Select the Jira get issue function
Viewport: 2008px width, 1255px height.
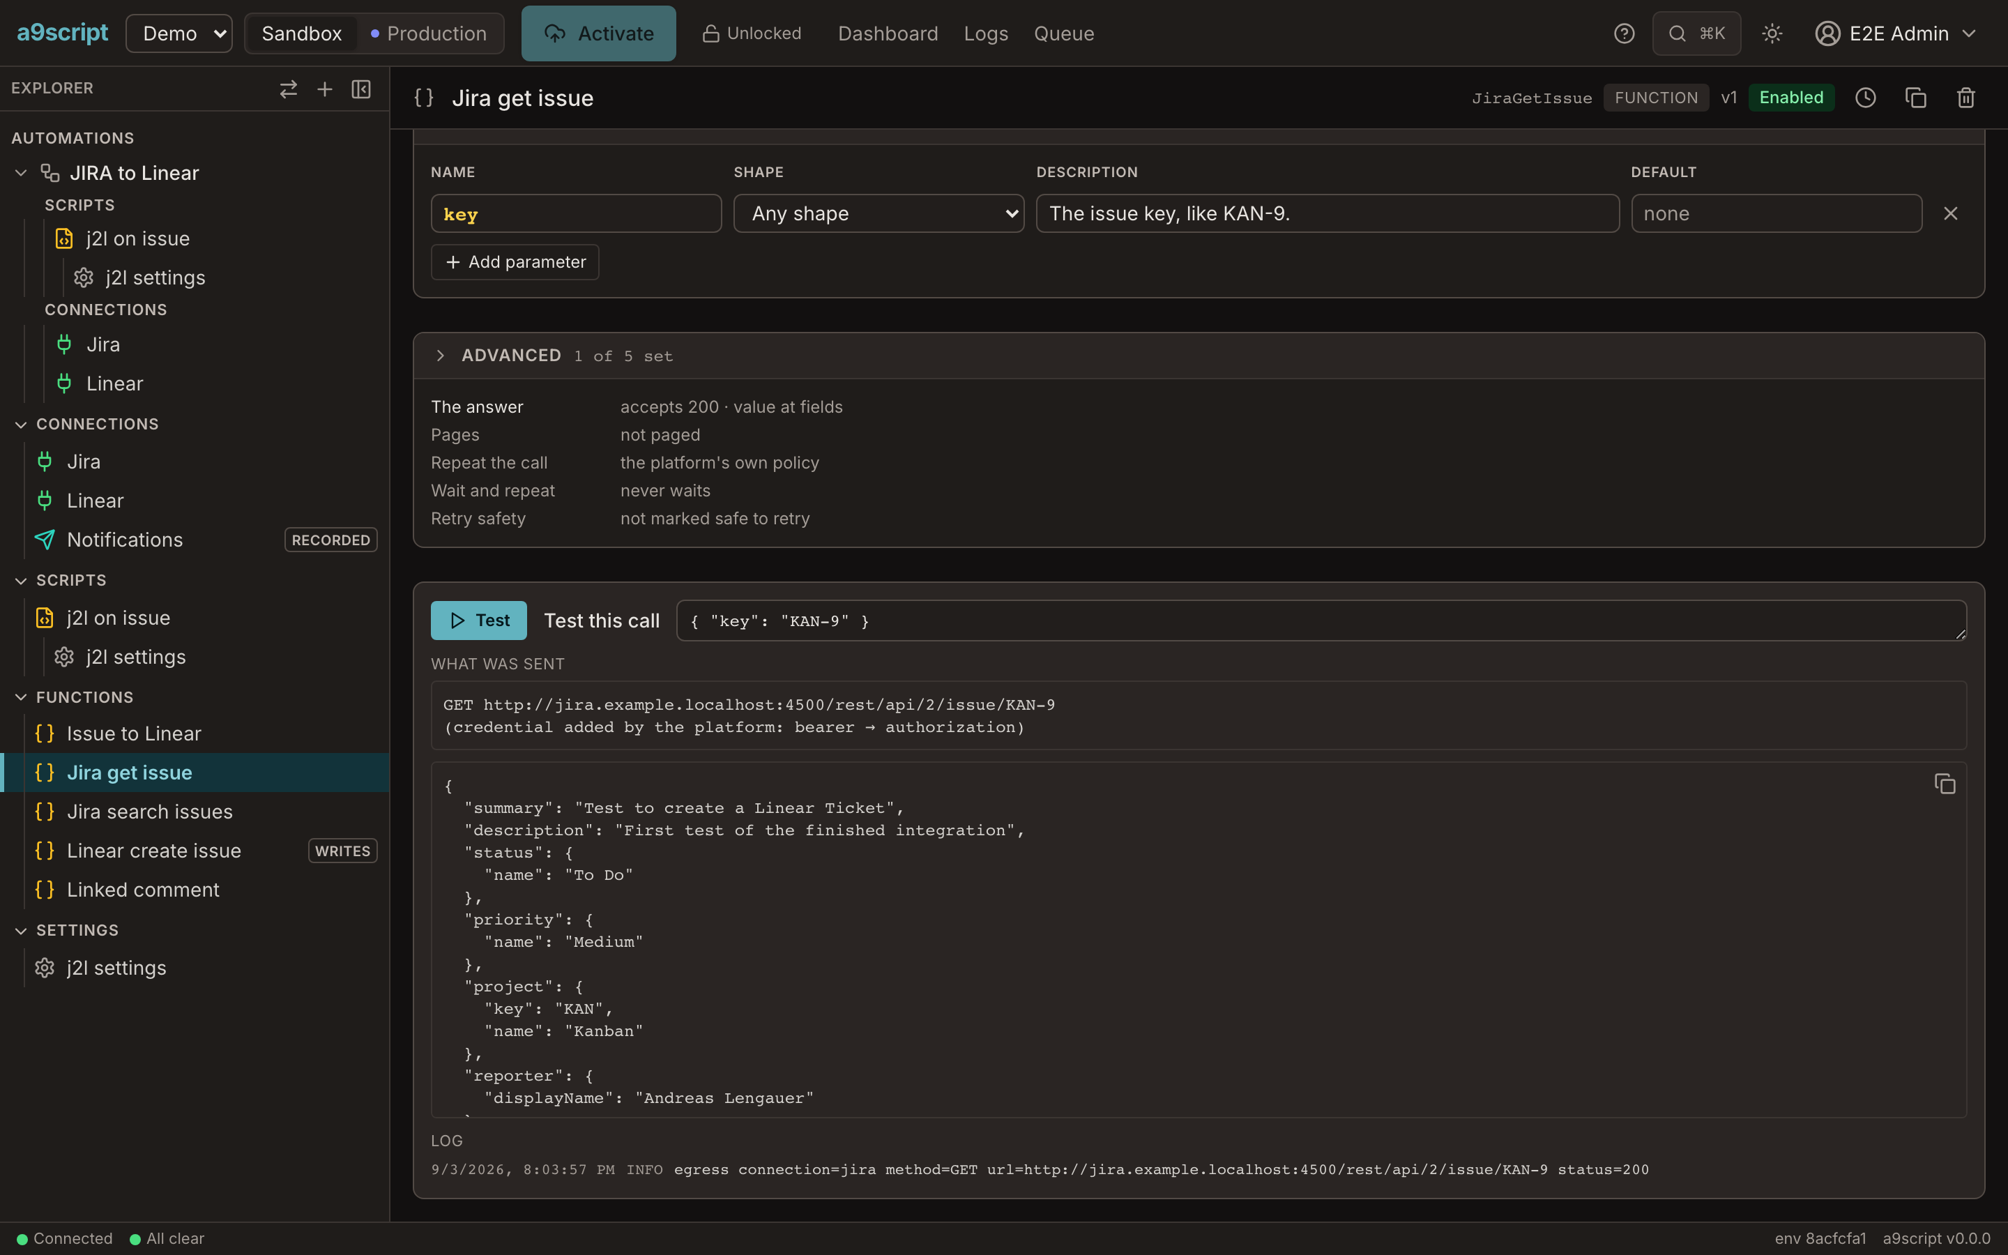click(130, 772)
